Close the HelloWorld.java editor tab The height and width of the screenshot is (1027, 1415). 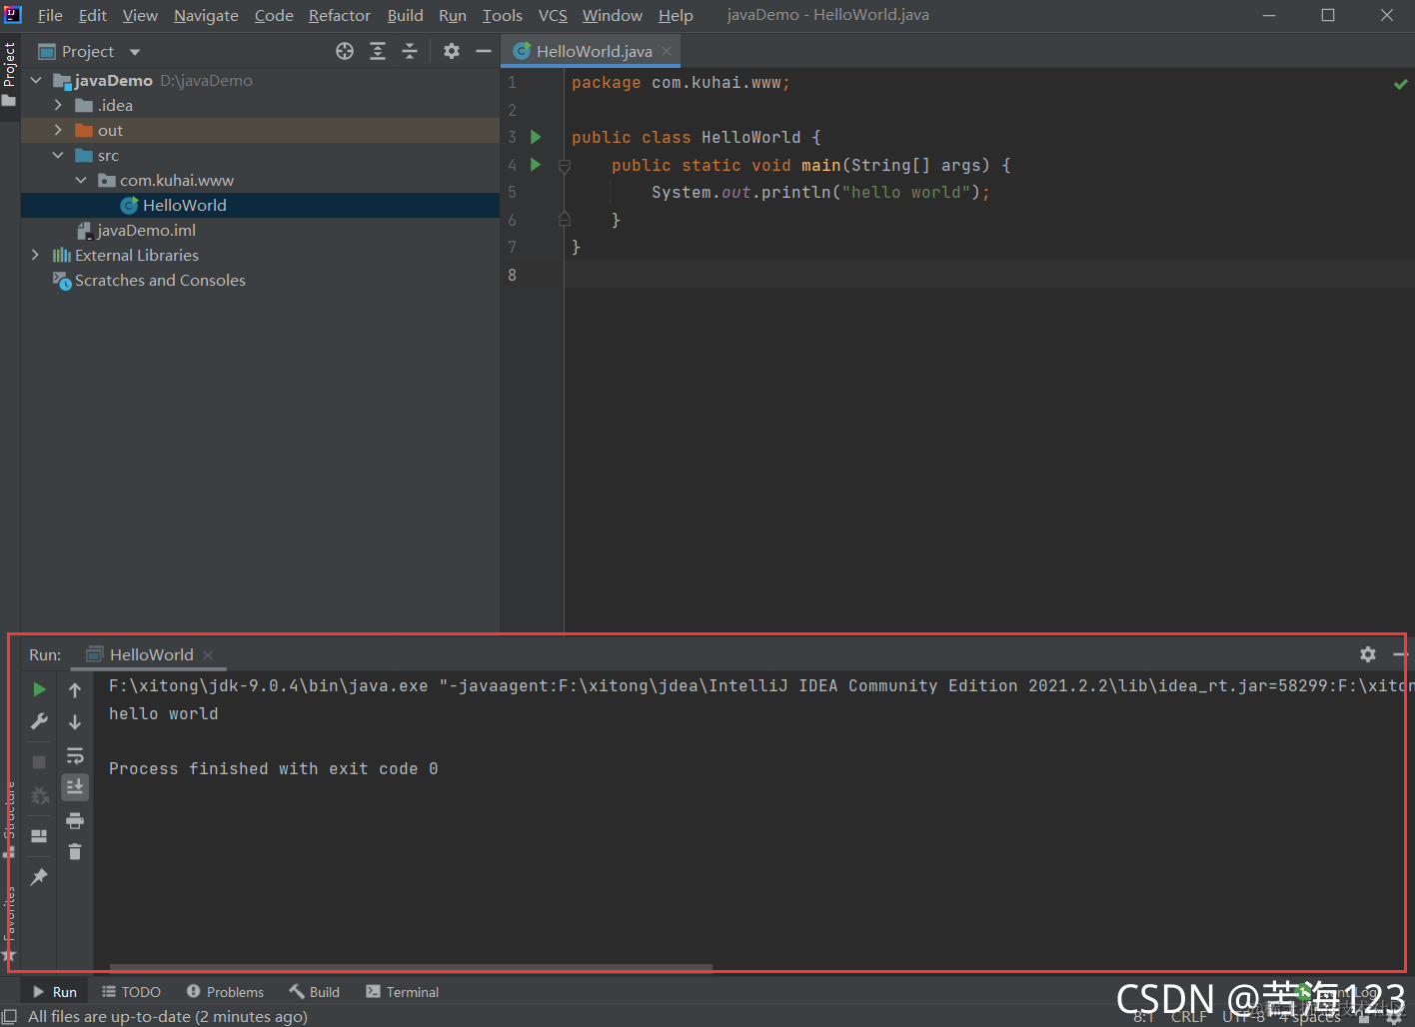tap(667, 51)
